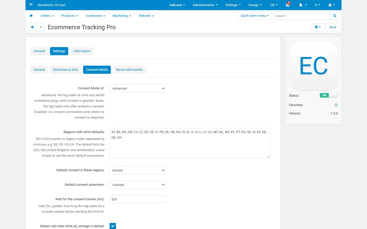The image size is (367, 229).
Task: Click the Save button
Action: point(333,27)
